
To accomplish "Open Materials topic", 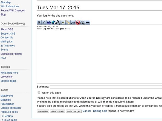I will point(6,100).
